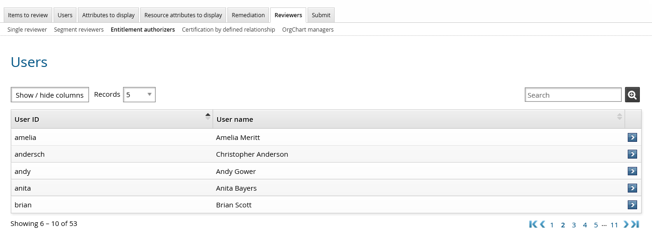
Task: Go to page 3 of results
Action: tap(574, 225)
